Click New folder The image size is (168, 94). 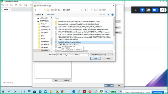(50, 15)
